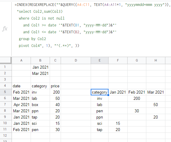Click cell C6 value 50

click(55, 98)
